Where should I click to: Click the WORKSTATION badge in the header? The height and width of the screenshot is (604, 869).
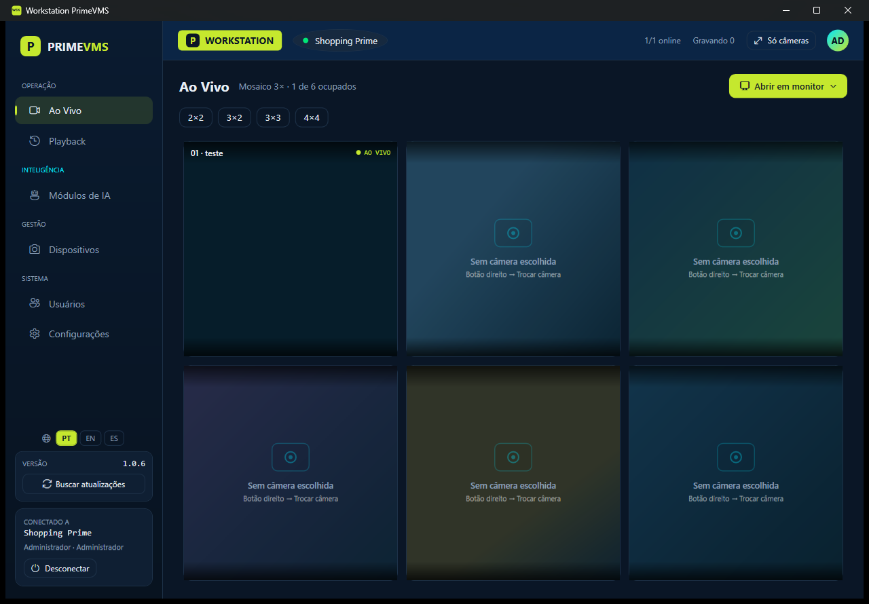pos(230,41)
